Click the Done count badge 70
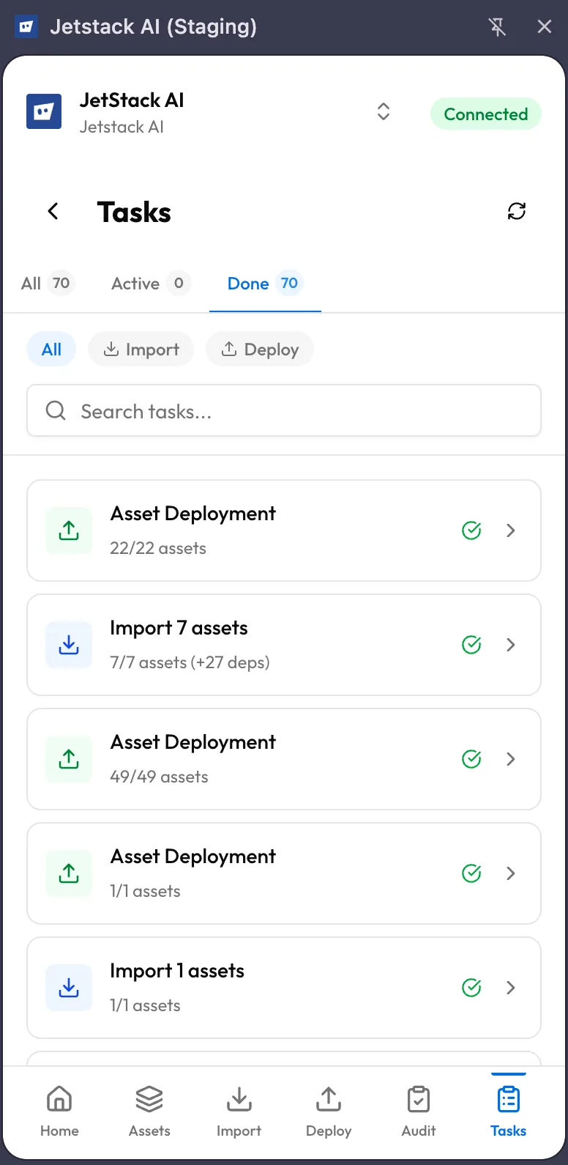The height and width of the screenshot is (1165, 568). (x=289, y=283)
